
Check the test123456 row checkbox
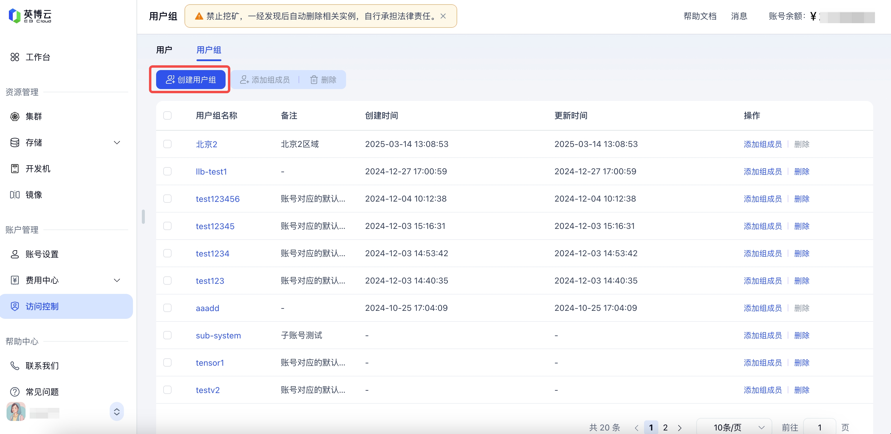(x=167, y=199)
